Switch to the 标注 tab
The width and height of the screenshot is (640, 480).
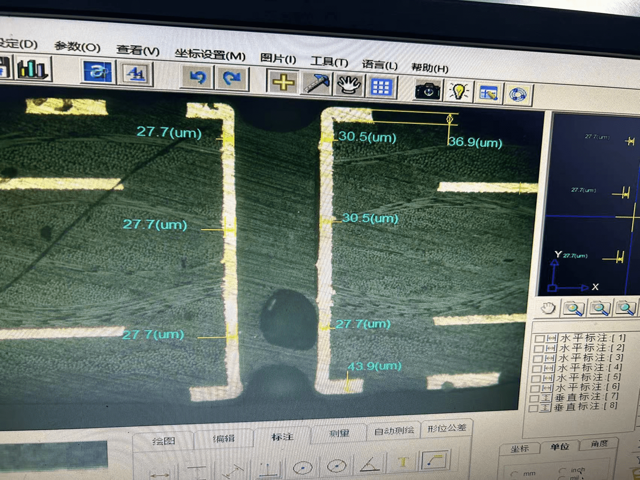click(282, 436)
